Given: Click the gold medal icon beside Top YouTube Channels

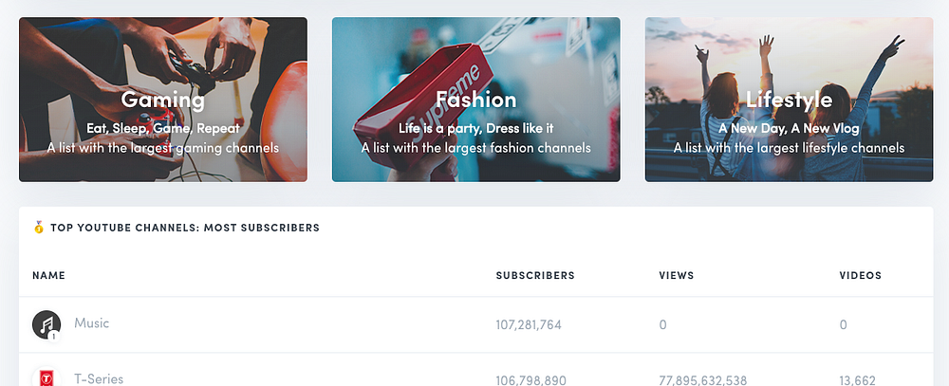Looking at the screenshot, I should tap(39, 228).
